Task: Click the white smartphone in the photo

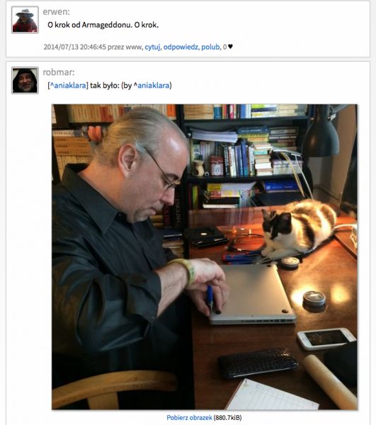Action: 326,339
